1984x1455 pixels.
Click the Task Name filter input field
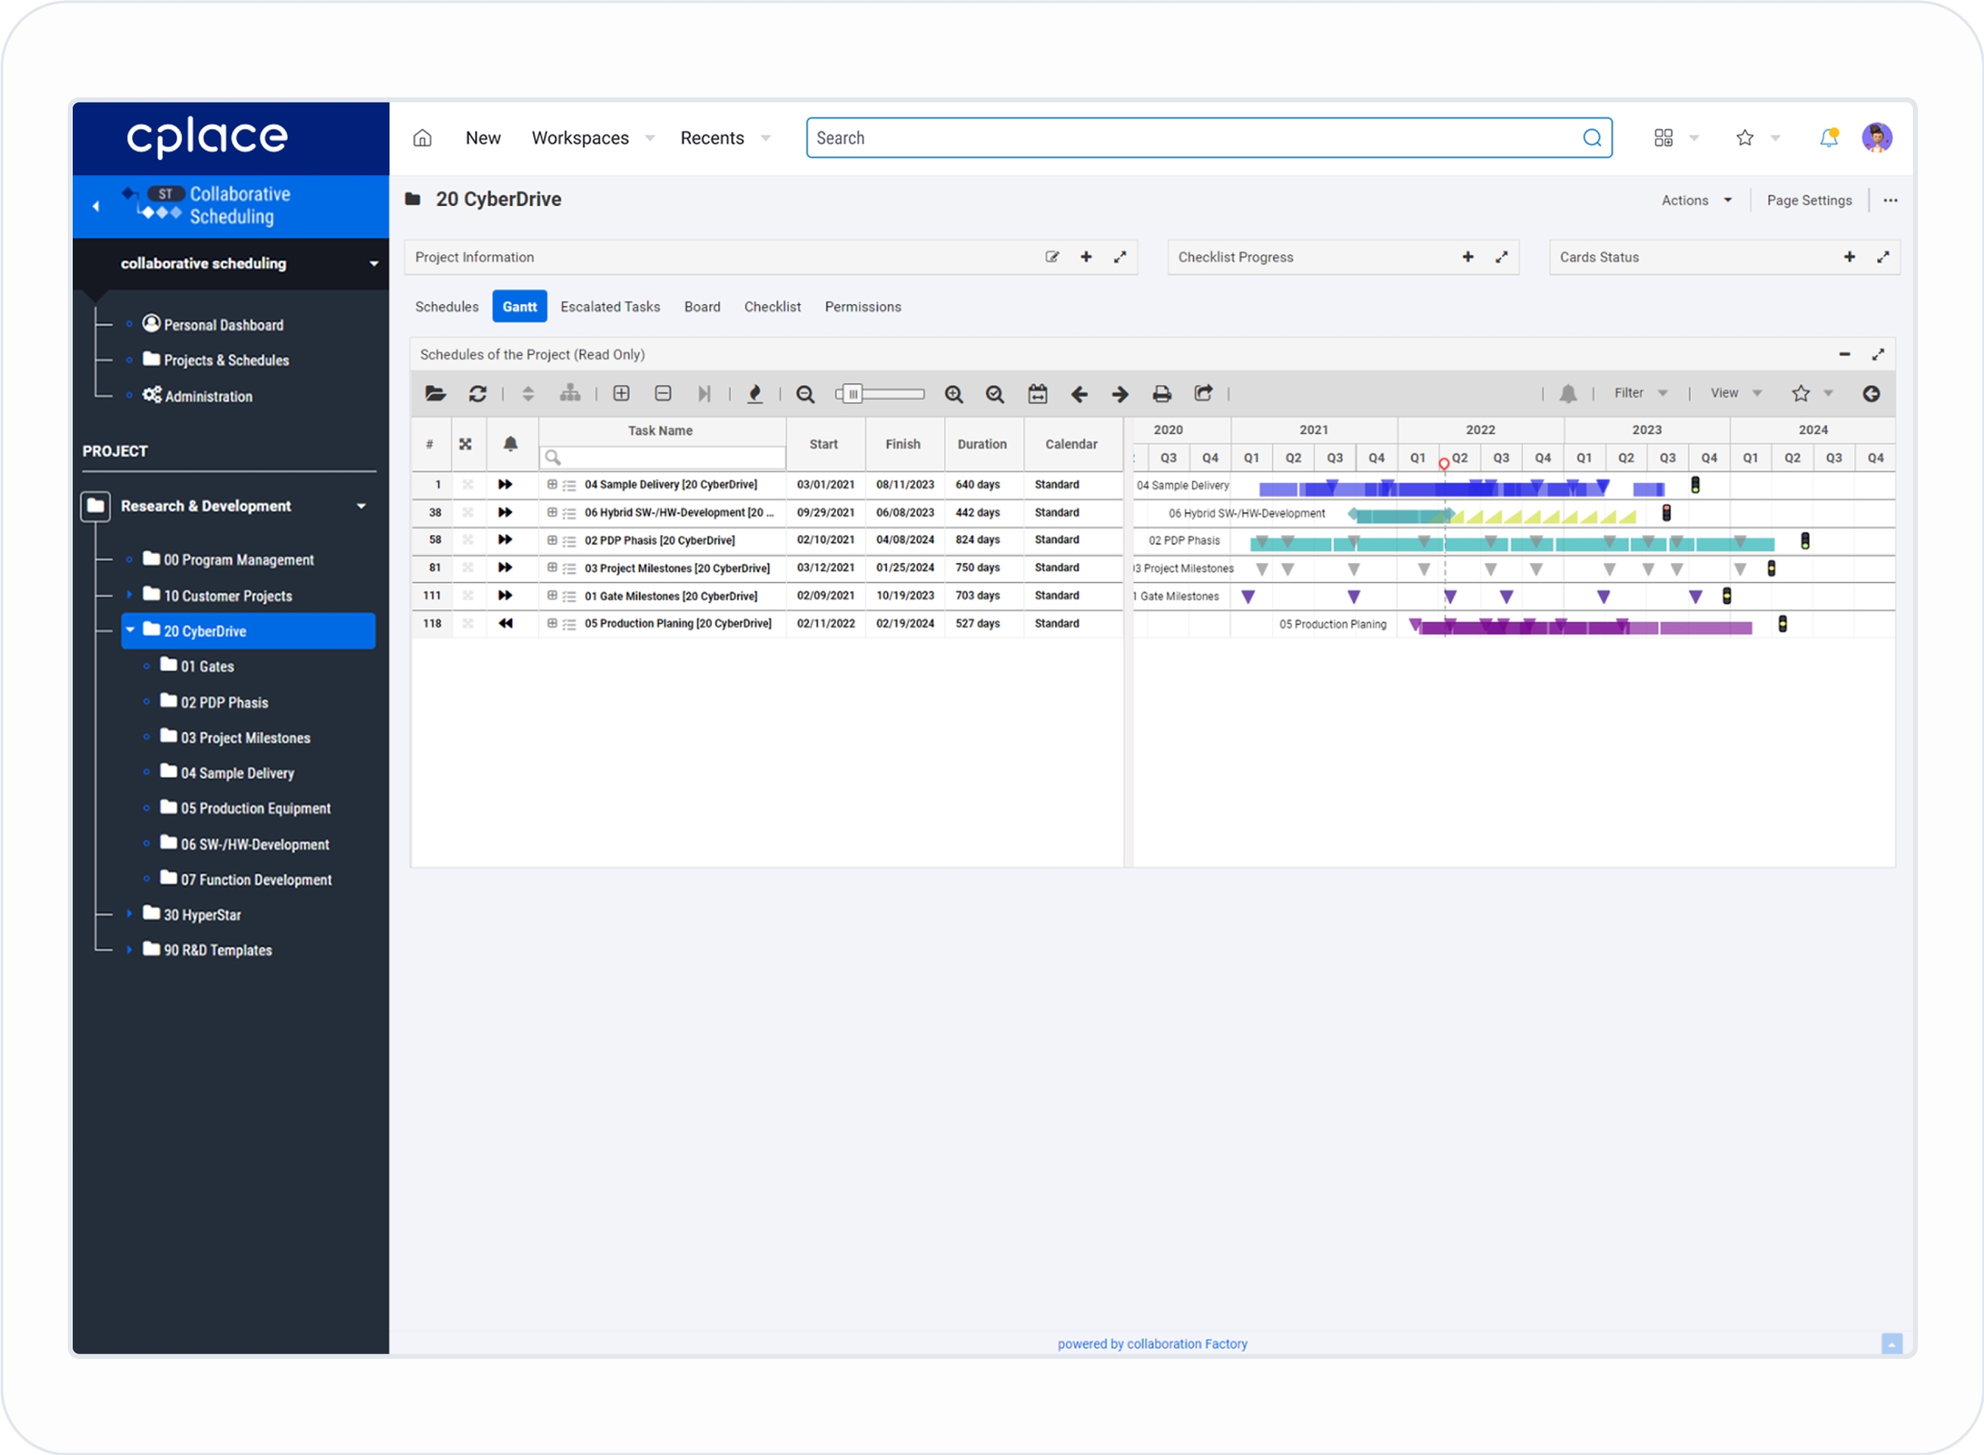pos(670,457)
